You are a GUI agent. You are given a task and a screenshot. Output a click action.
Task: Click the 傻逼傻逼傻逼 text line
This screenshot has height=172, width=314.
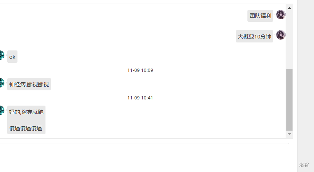pyautogui.click(x=25, y=128)
